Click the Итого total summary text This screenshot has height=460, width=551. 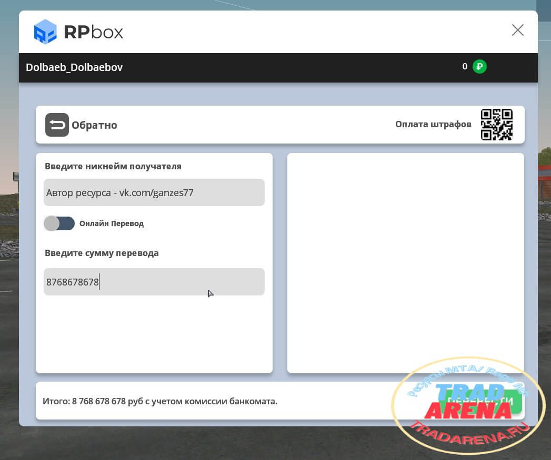point(160,401)
